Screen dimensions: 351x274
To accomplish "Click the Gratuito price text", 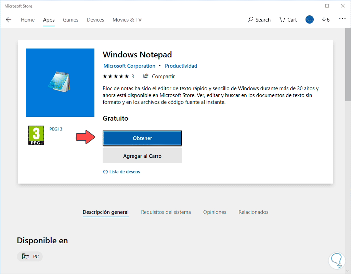I will click(116, 118).
